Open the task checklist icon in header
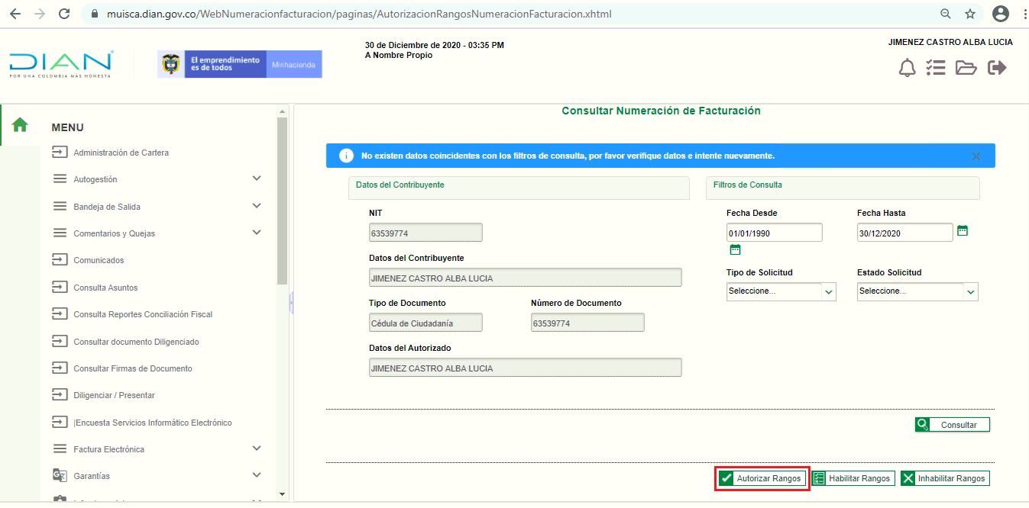Viewport: 1029px width, 508px height. pyautogui.click(x=936, y=68)
